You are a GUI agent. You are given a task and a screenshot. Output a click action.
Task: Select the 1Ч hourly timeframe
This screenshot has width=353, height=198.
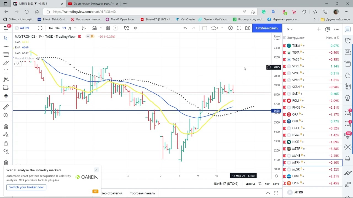(64, 28)
